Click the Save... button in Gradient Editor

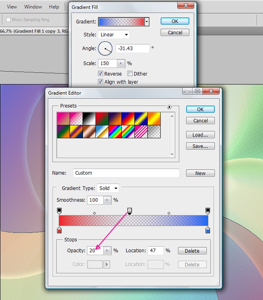(x=200, y=146)
